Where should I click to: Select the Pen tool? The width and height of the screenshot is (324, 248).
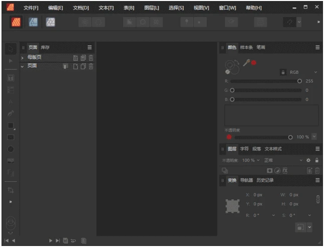(11, 113)
